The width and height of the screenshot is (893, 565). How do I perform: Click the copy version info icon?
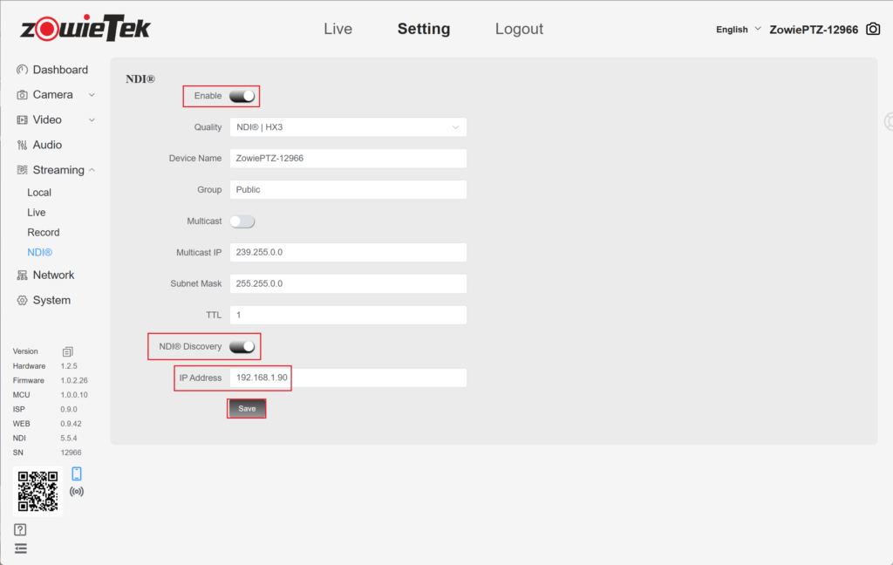click(x=67, y=351)
